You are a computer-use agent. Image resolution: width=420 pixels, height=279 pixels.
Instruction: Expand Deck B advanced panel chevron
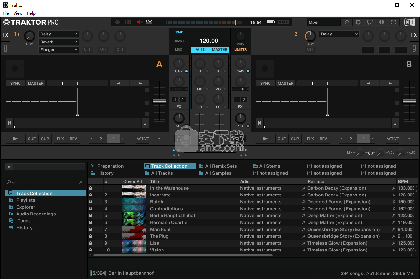(x=409, y=139)
